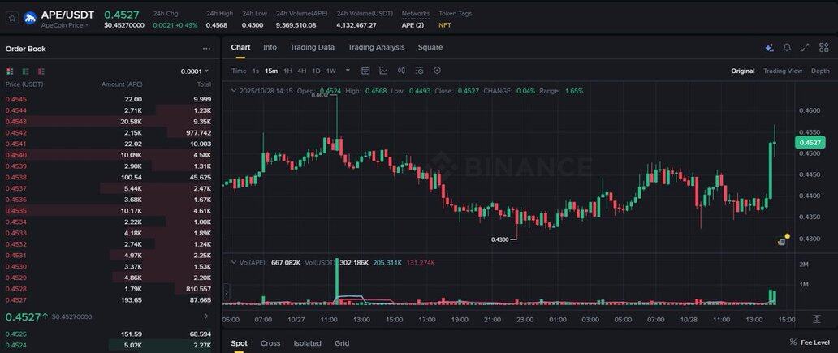
Task: Expand more time intervals dropdown arrow
Action: tap(347, 71)
